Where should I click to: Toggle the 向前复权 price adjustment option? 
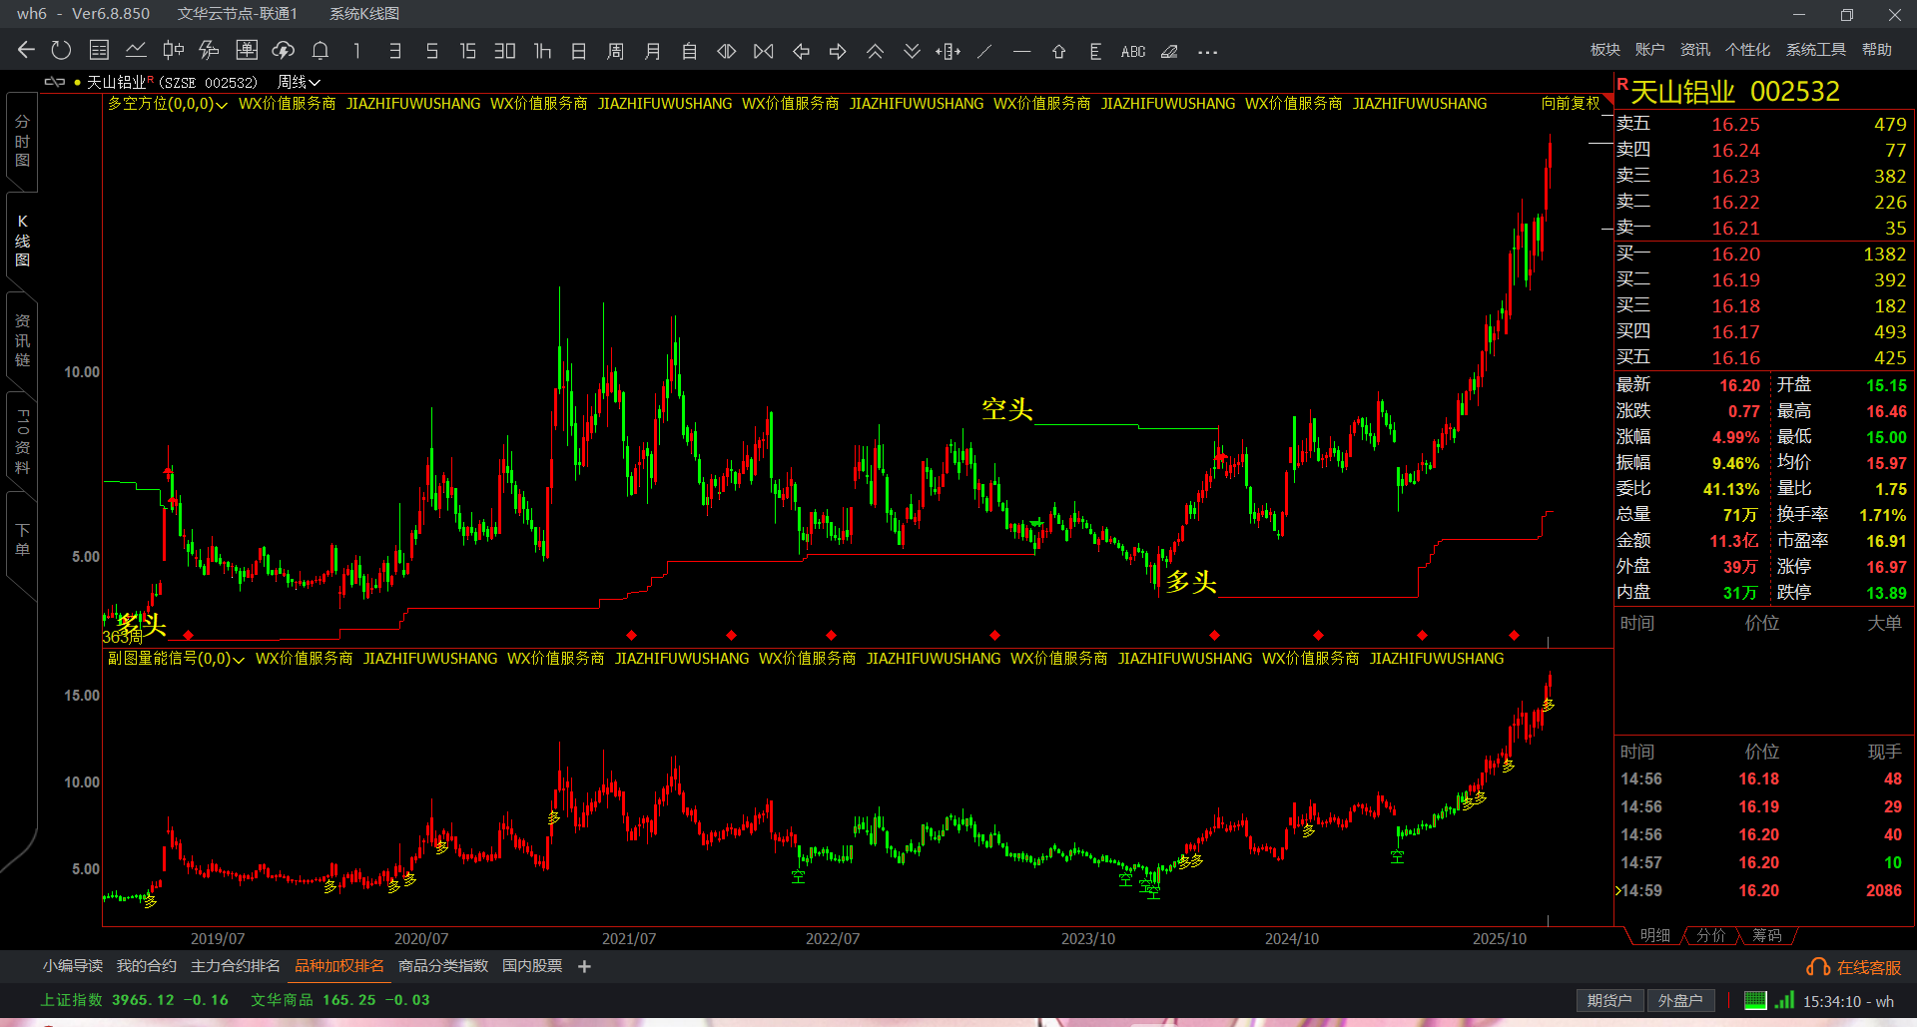1570,103
